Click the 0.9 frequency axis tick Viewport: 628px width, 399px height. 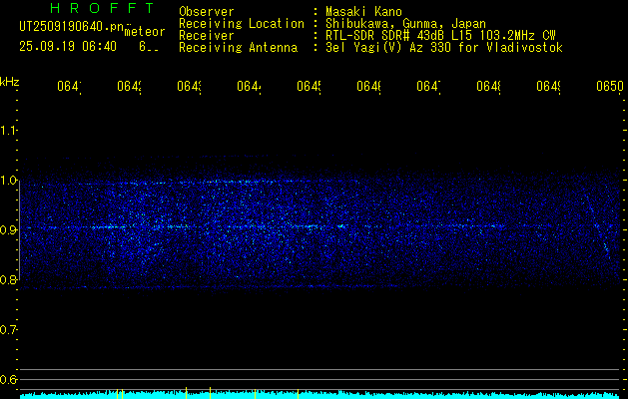(9, 230)
